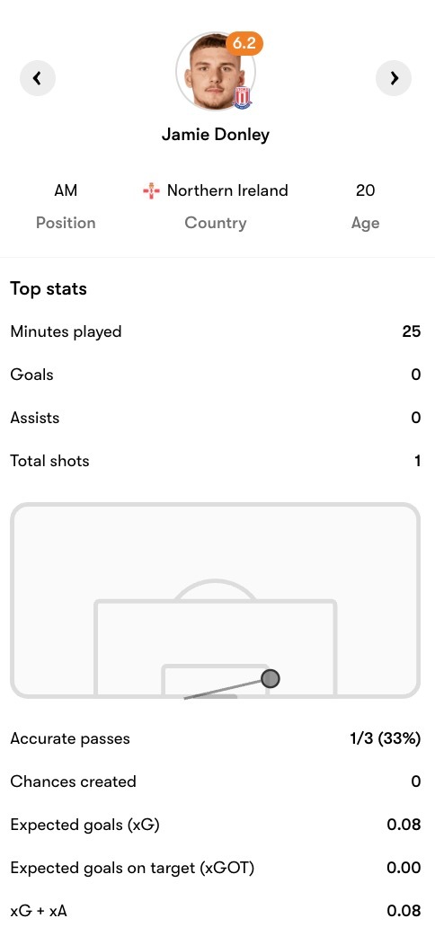Viewport: 435px width, 936px height.
Task: Click the Northern Ireland country text
Action: [x=227, y=190]
